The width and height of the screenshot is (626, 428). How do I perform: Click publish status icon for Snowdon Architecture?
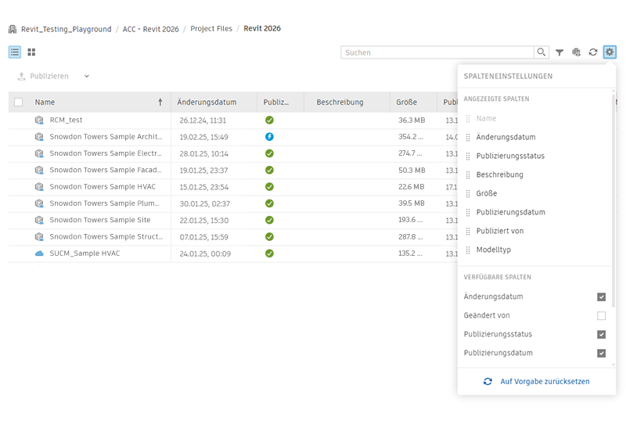click(269, 137)
